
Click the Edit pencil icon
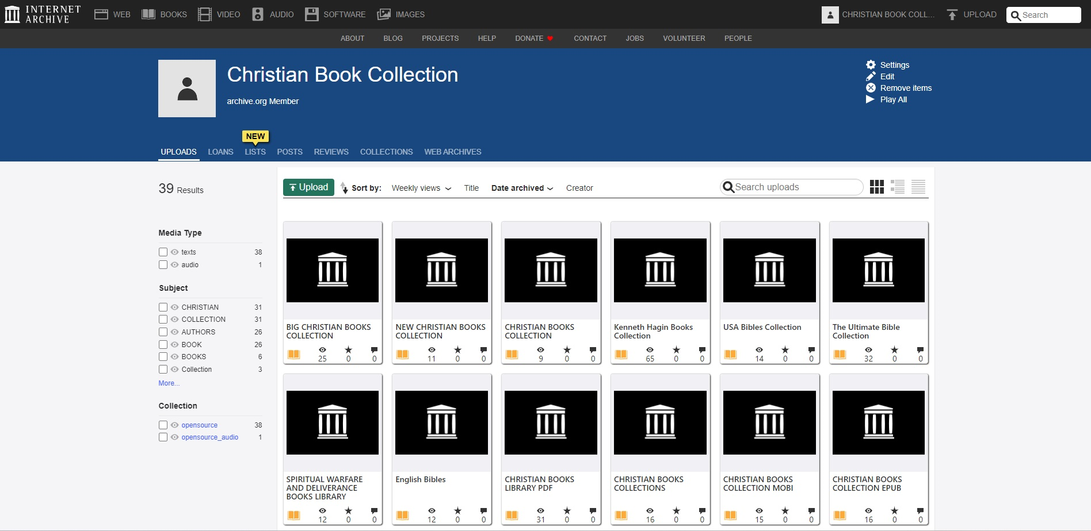871,76
